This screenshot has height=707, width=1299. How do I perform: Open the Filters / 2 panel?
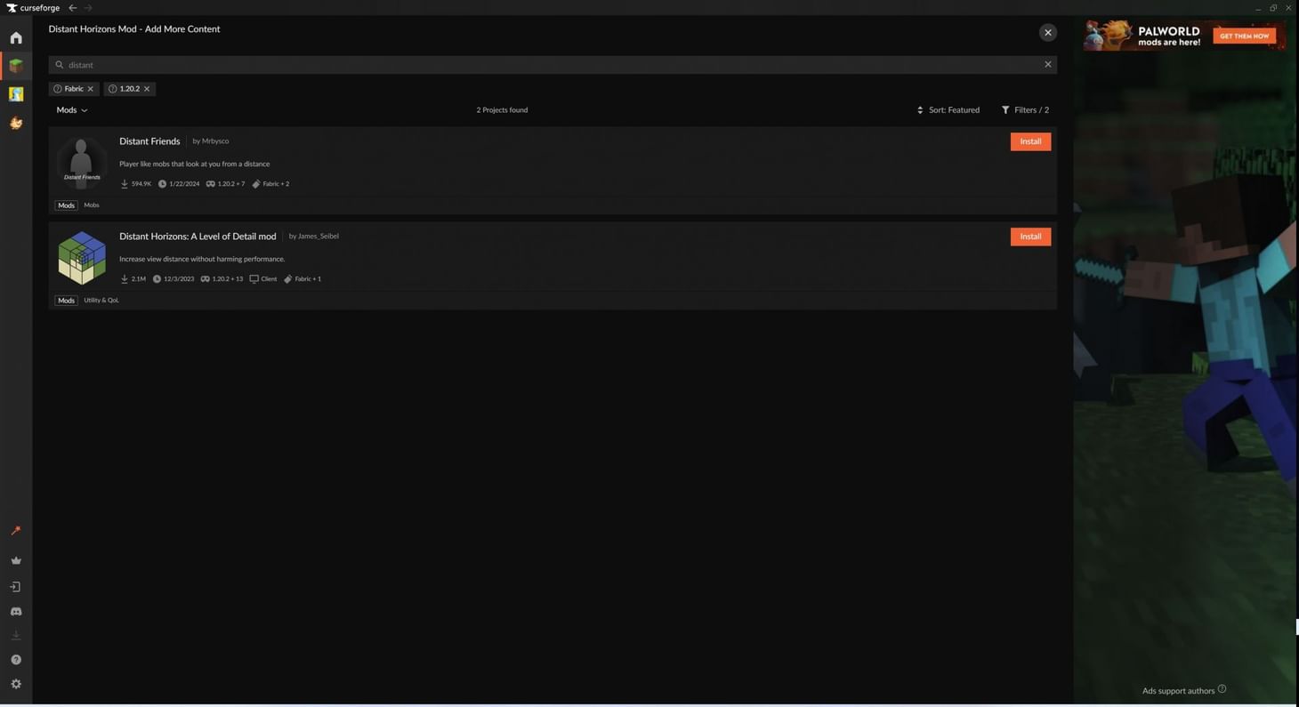[1025, 110]
